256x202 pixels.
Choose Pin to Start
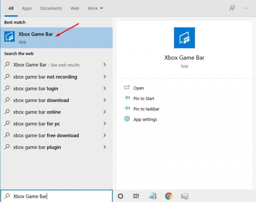point(144,99)
